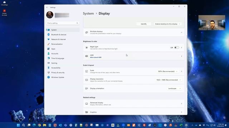Click the Apps icon in sidebar
The height and width of the screenshot is (128, 229).
49,49
